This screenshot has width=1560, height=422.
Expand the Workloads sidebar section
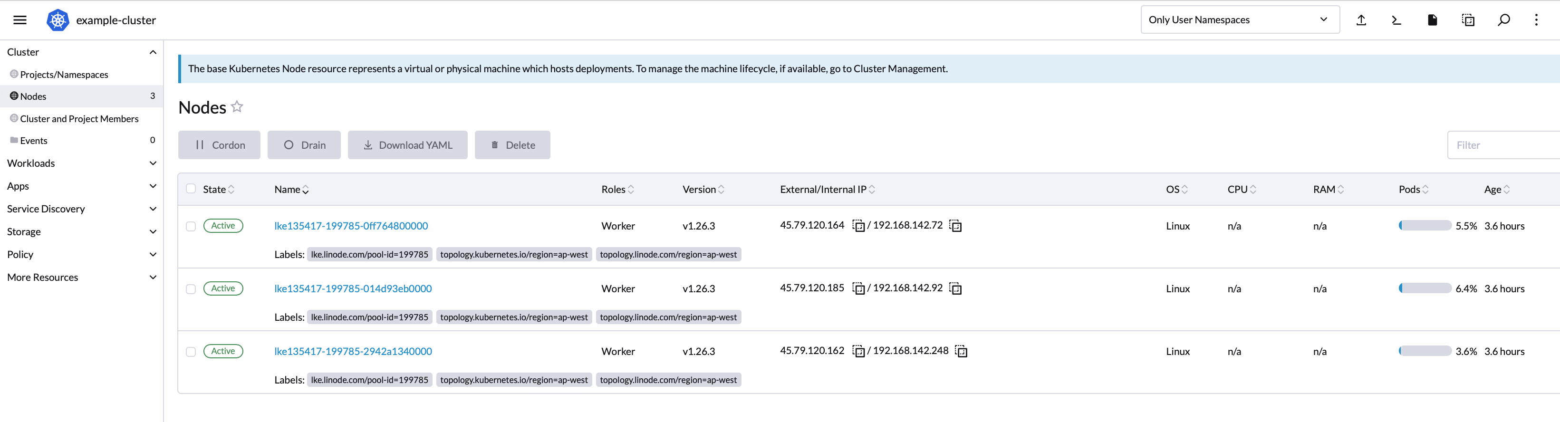[81, 163]
